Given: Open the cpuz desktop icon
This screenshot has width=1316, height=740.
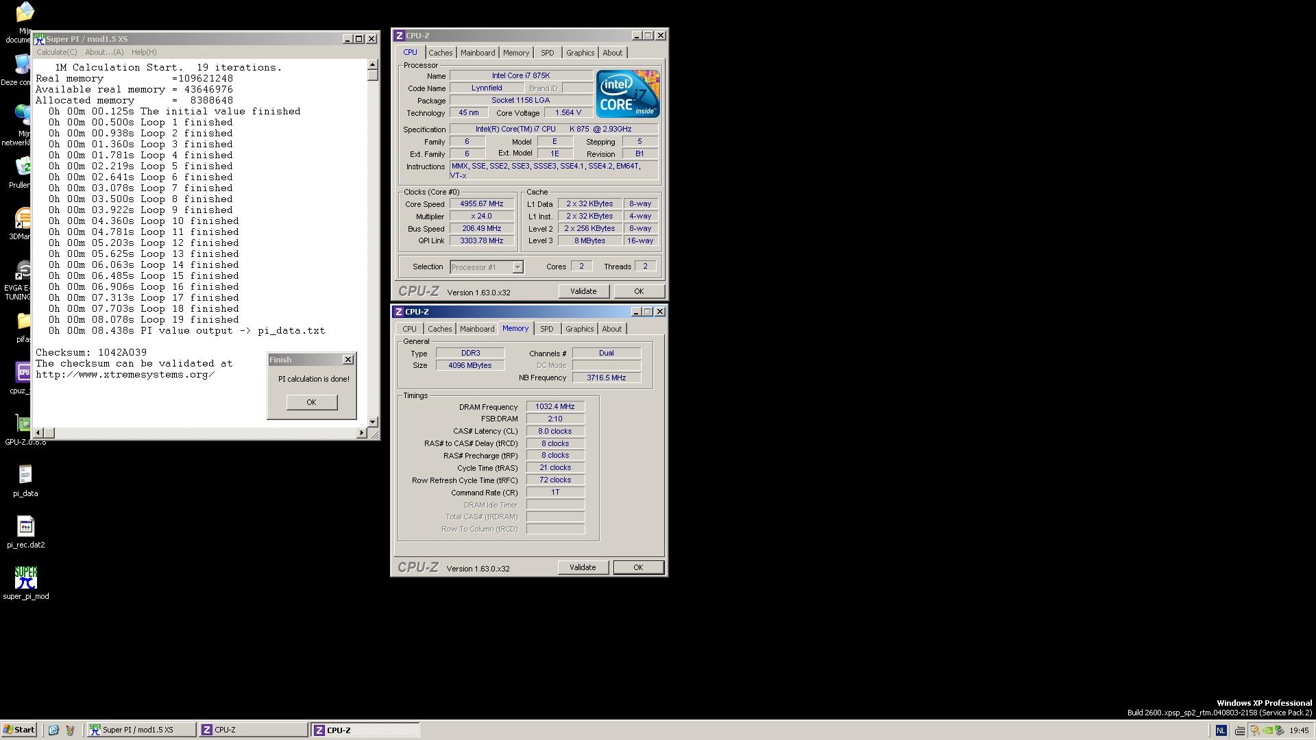Looking at the screenshot, I should [x=23, y=372].
